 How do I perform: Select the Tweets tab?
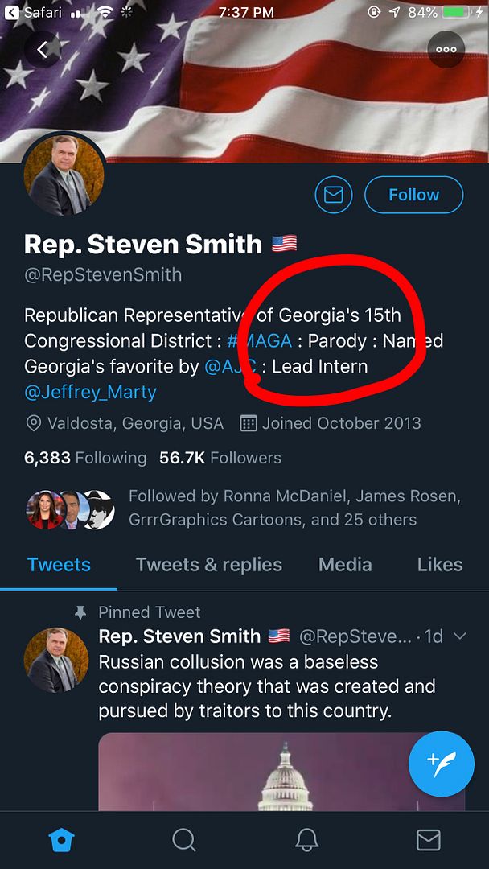59,565
